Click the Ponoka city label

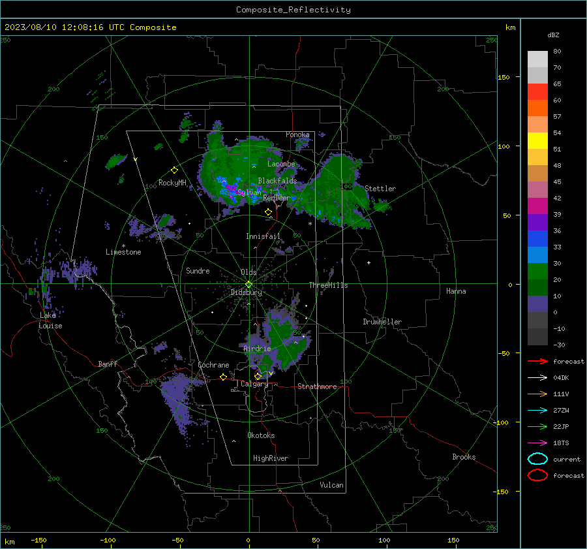(297, 134)
